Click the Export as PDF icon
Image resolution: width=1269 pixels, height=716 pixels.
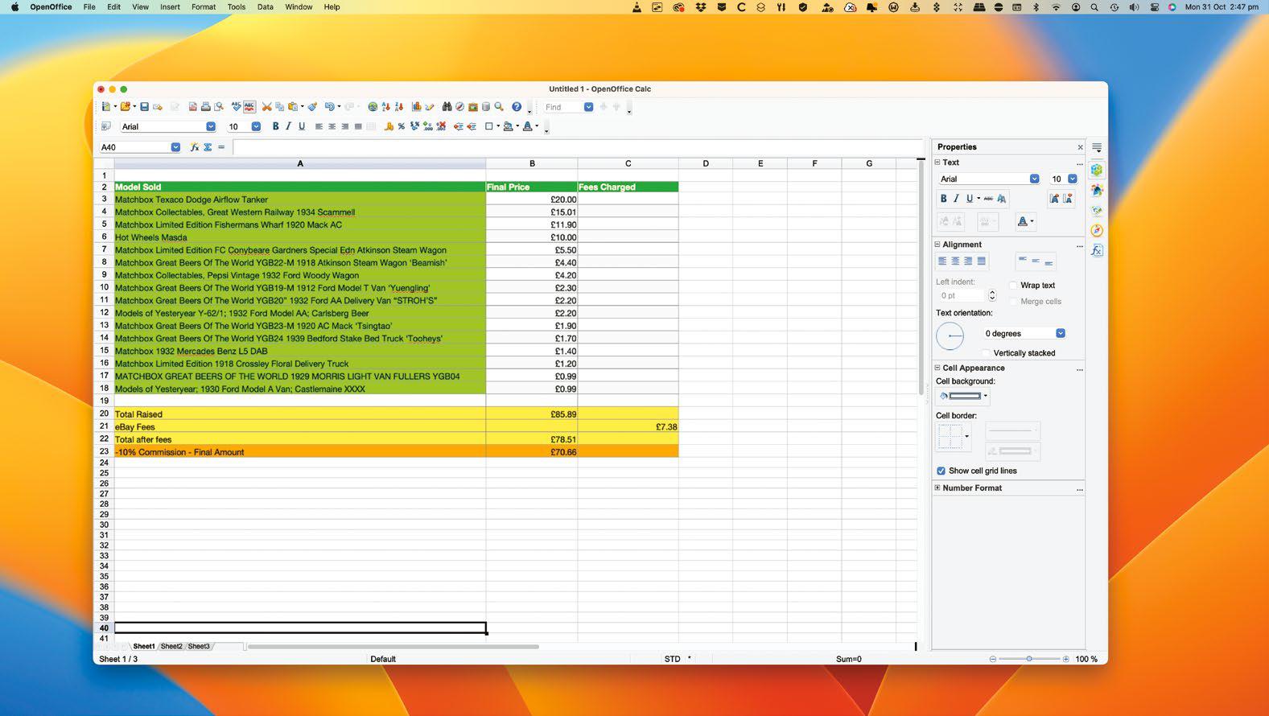tap(193, 107)
